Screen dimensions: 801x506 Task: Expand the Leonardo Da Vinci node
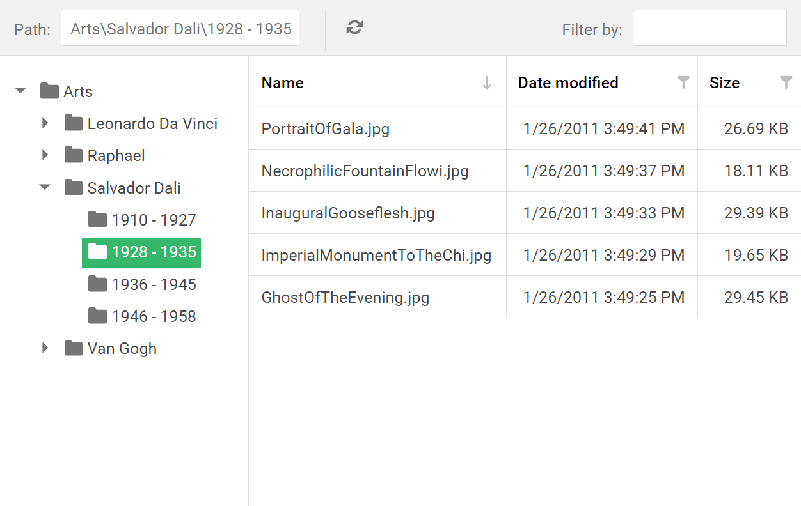(x=45, y=123)
